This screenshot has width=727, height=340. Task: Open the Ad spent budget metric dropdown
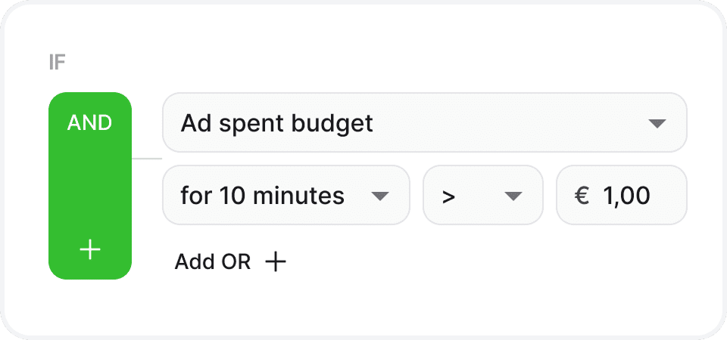424,122
